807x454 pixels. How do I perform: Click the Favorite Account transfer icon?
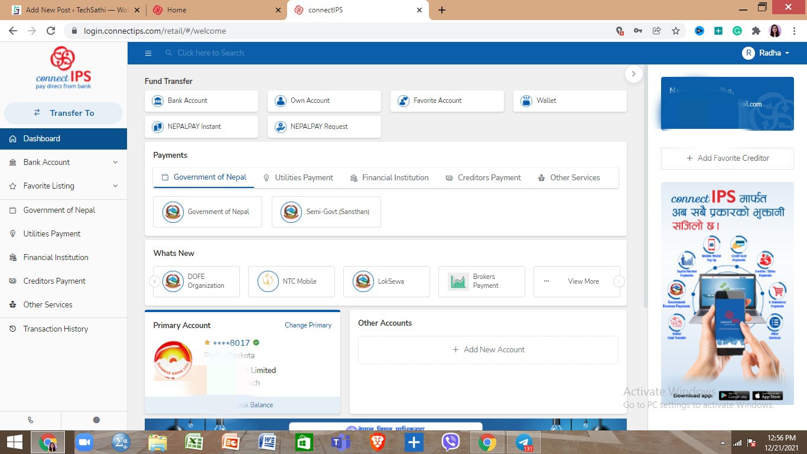pyautogui.click(x=403, y=101)
